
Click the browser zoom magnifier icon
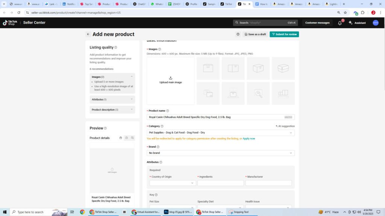coord(339,12)
